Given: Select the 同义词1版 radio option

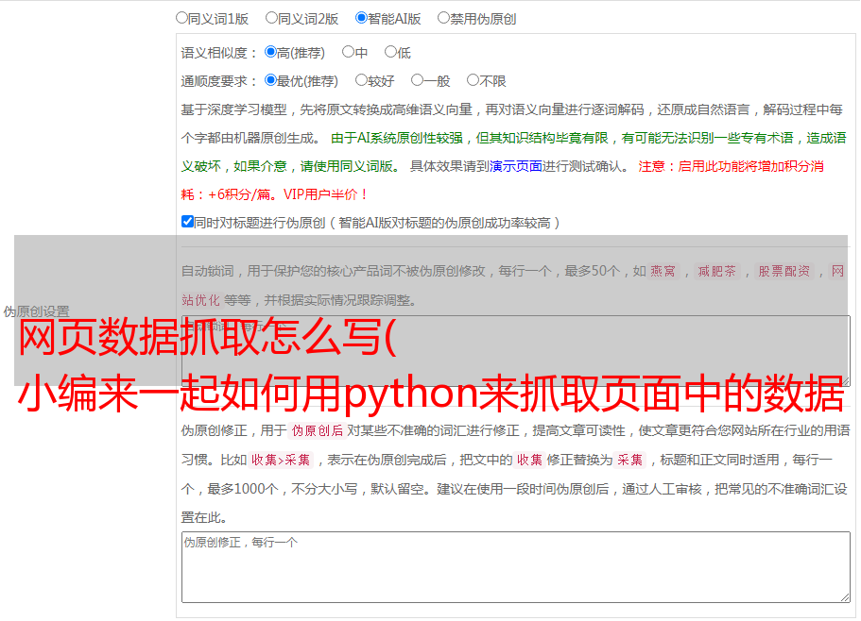Looking at the screenshot, I should pyautogui.click(x=181, y=18).
